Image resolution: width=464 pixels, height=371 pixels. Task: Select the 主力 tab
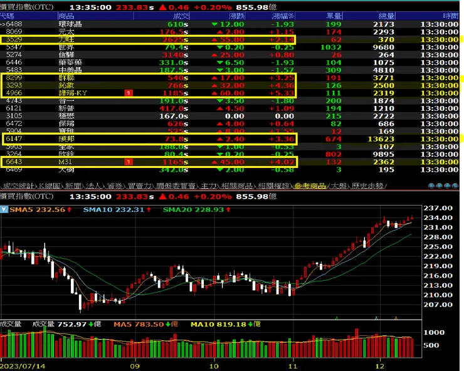click(x=209, y=185)
